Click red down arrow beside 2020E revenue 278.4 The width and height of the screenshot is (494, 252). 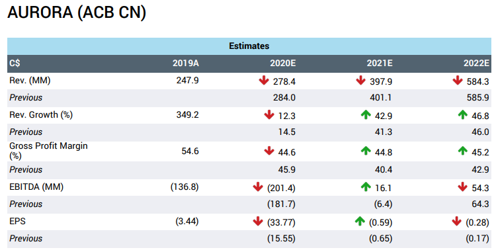[x=264, y=81]
